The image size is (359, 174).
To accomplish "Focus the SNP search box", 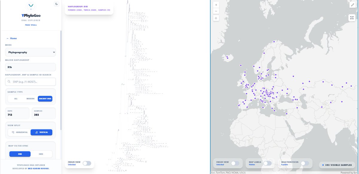I will [x=31, y=82].
